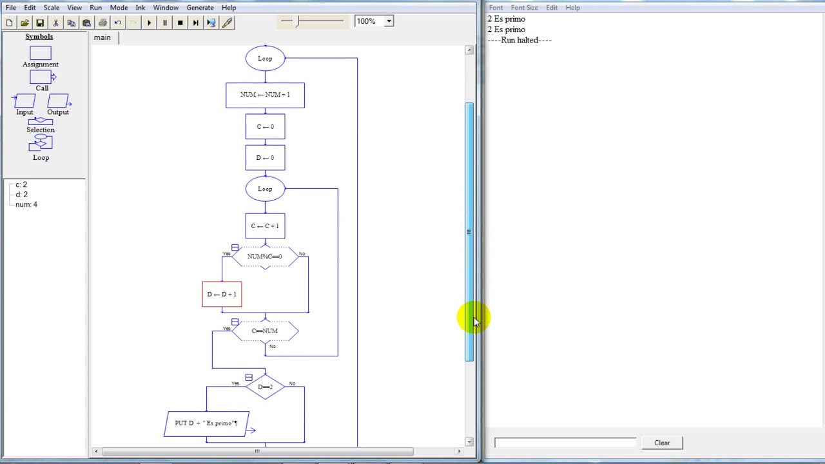Pause execution with the pause button
Image resolution: width=825 pixels, height=464 pixels.
[164, 23]
